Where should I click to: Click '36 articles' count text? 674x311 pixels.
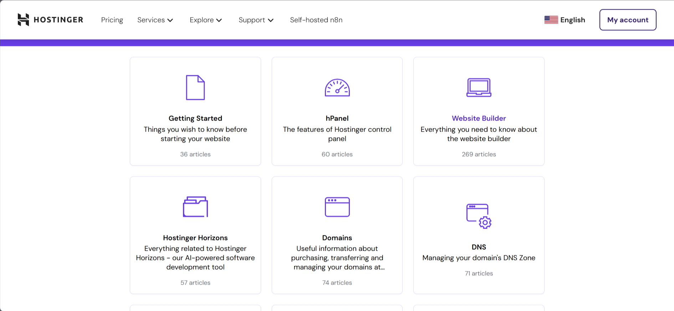[195, 154]
